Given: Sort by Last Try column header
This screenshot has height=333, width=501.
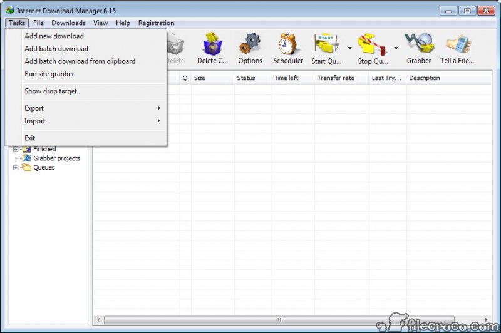Looking at the screenshot, I should click(388, 78).
